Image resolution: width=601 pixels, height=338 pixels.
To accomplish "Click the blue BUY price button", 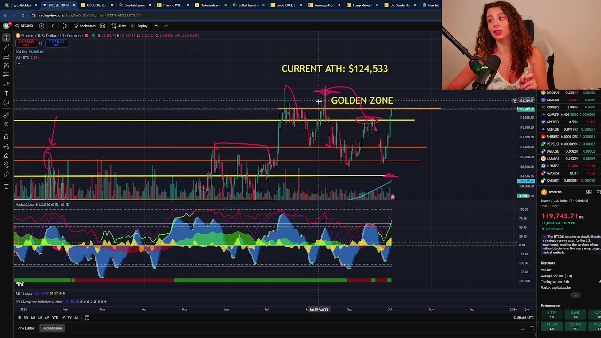I will [x=56, y=43].
